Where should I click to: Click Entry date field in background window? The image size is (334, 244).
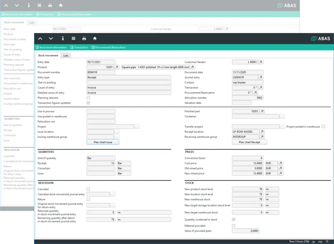coord(67,29)
